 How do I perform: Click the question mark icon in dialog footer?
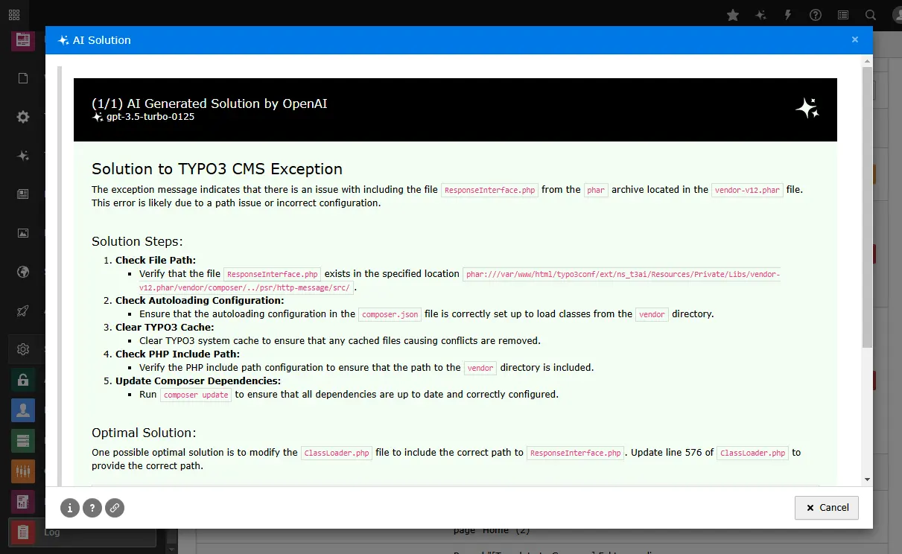pyautogui.click(x=92, y=508)
